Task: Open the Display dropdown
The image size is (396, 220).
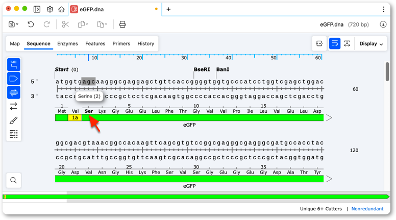Action: coord(371,44)
